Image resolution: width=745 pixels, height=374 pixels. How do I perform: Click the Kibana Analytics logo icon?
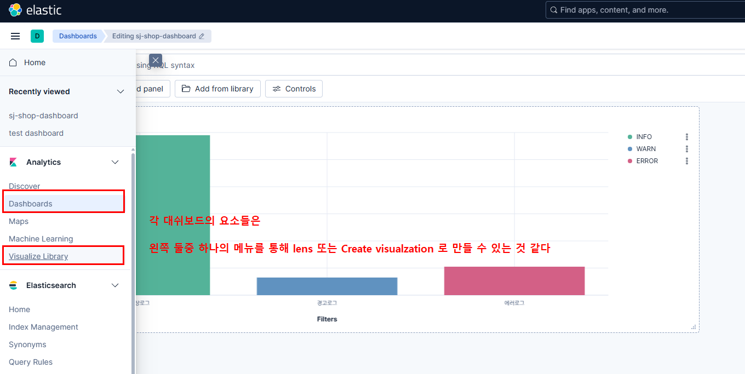(x=13, y=162)
